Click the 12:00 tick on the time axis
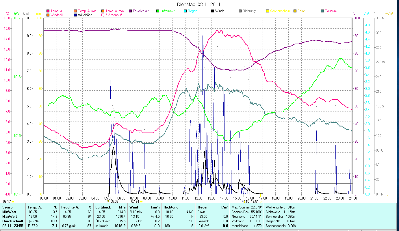Viewport: 399px width, 231px height. pos(198,198)
